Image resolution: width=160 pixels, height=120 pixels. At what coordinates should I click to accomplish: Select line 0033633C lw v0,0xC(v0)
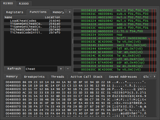(x=115, y=42)
